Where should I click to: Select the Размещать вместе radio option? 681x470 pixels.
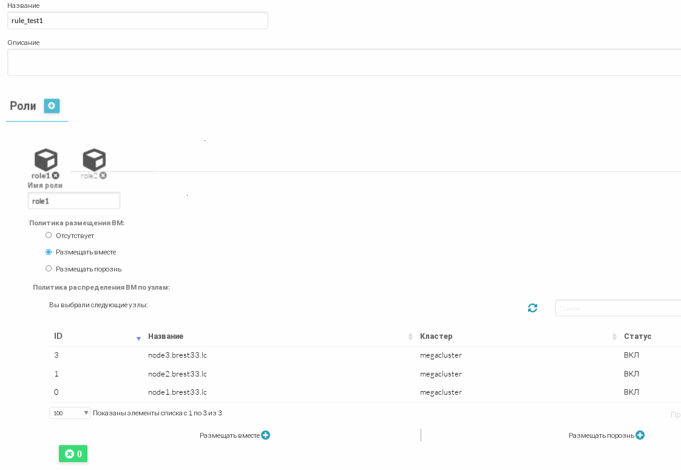click(x=49, y=252)
